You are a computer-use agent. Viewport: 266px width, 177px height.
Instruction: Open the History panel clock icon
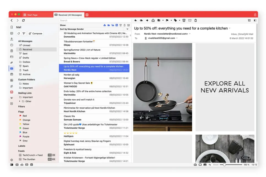tap(12, 45)
